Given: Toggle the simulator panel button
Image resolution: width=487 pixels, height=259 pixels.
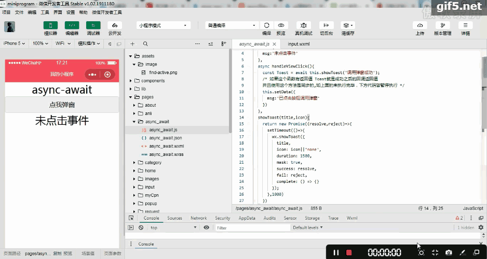Looking at the screenshot, I should pyautogui.click(x=50, y=25).
